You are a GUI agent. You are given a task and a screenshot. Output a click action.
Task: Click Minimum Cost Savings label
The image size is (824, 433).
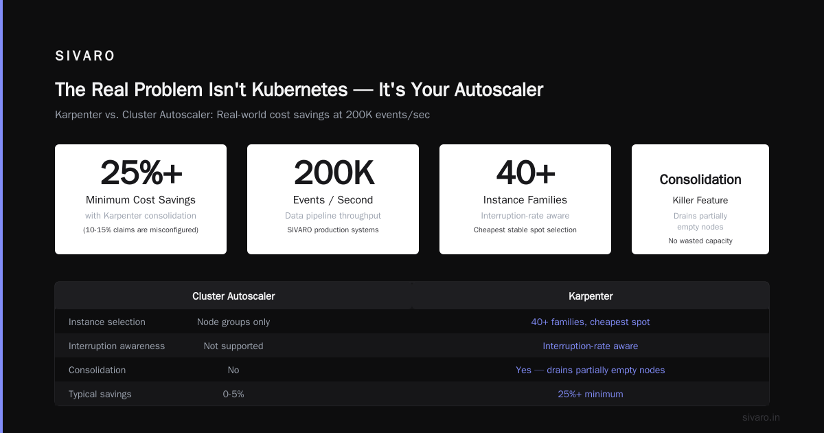click(141, 200)
